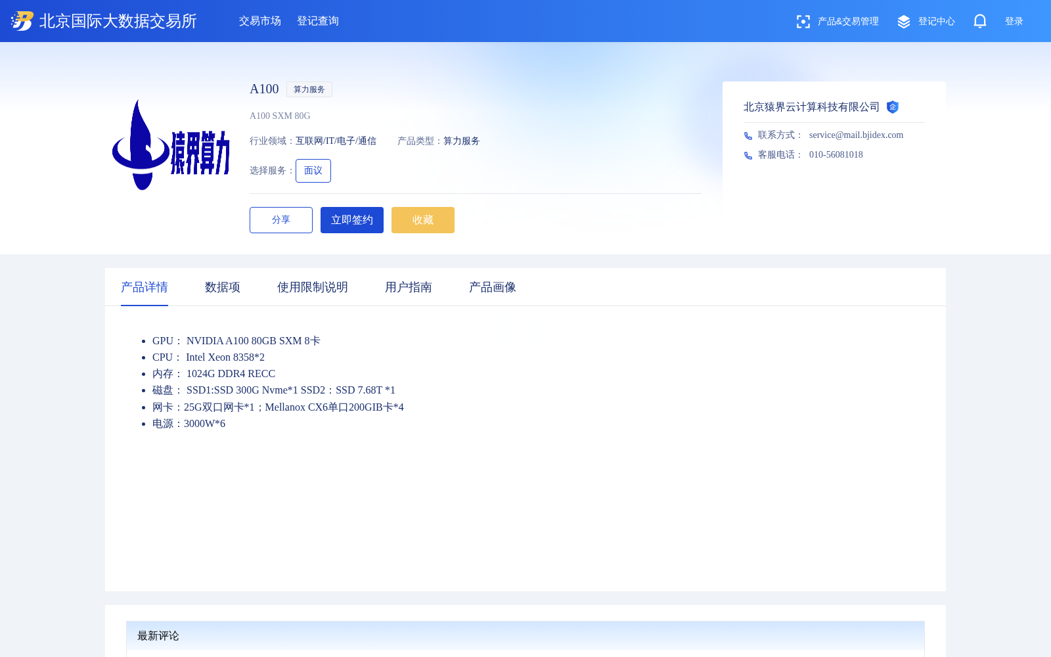Screen dimensions: 1051x657
Task: Click the 最新评论 section header
Action: click(x=525, y=636)
